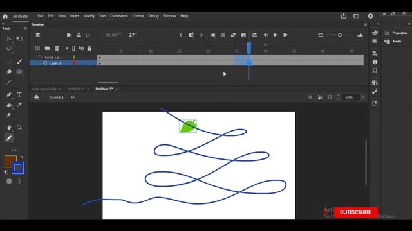Viewport: 412px width, 231px height.
Task: Select the Eraser tool
Action: point(9,71)
